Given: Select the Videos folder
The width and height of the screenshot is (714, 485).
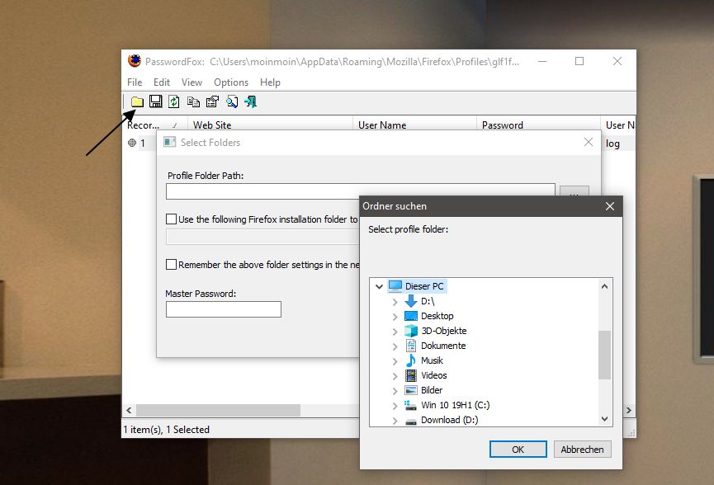Looking at the screenshot, I should [433, 375].
